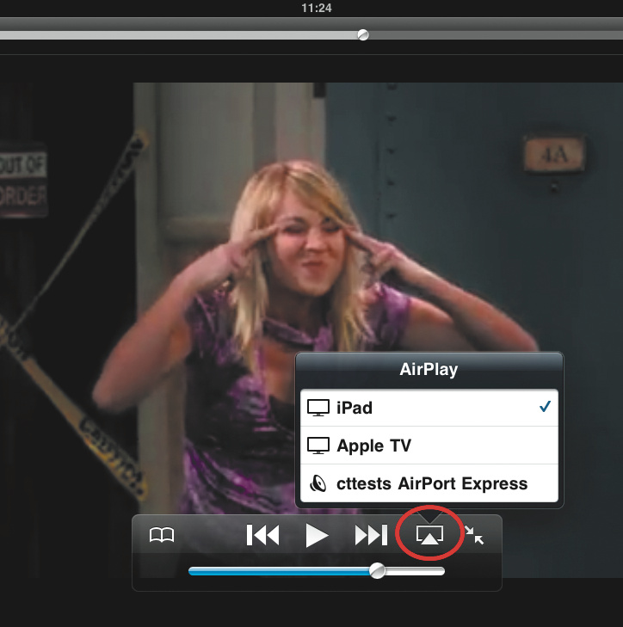Click the 11:24 clock in status bar
The height and width of the screenshot is (627, 623).
coord(317,8)
